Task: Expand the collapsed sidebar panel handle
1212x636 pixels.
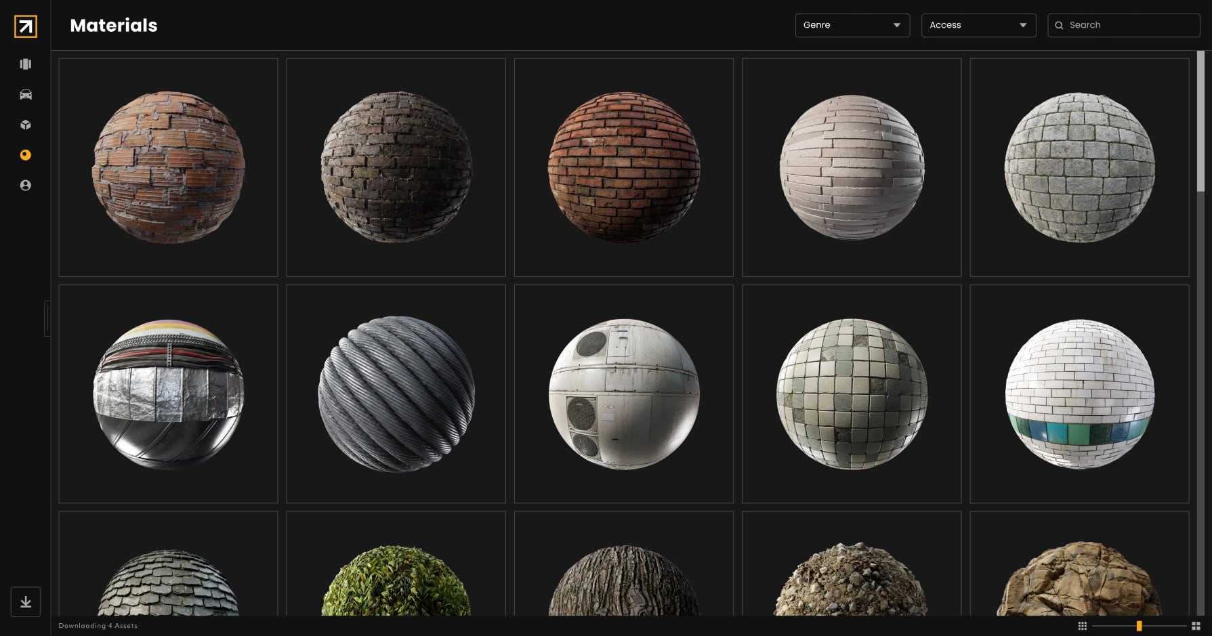Action: point(47,318)
